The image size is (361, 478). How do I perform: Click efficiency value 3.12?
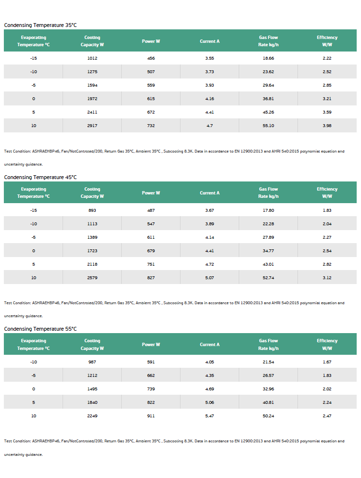(x=327, y=277)
